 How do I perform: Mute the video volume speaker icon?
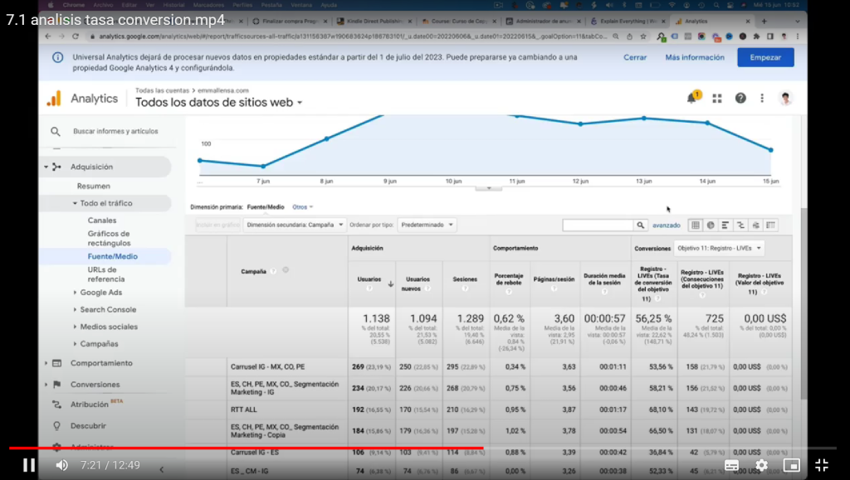(61, 465)
